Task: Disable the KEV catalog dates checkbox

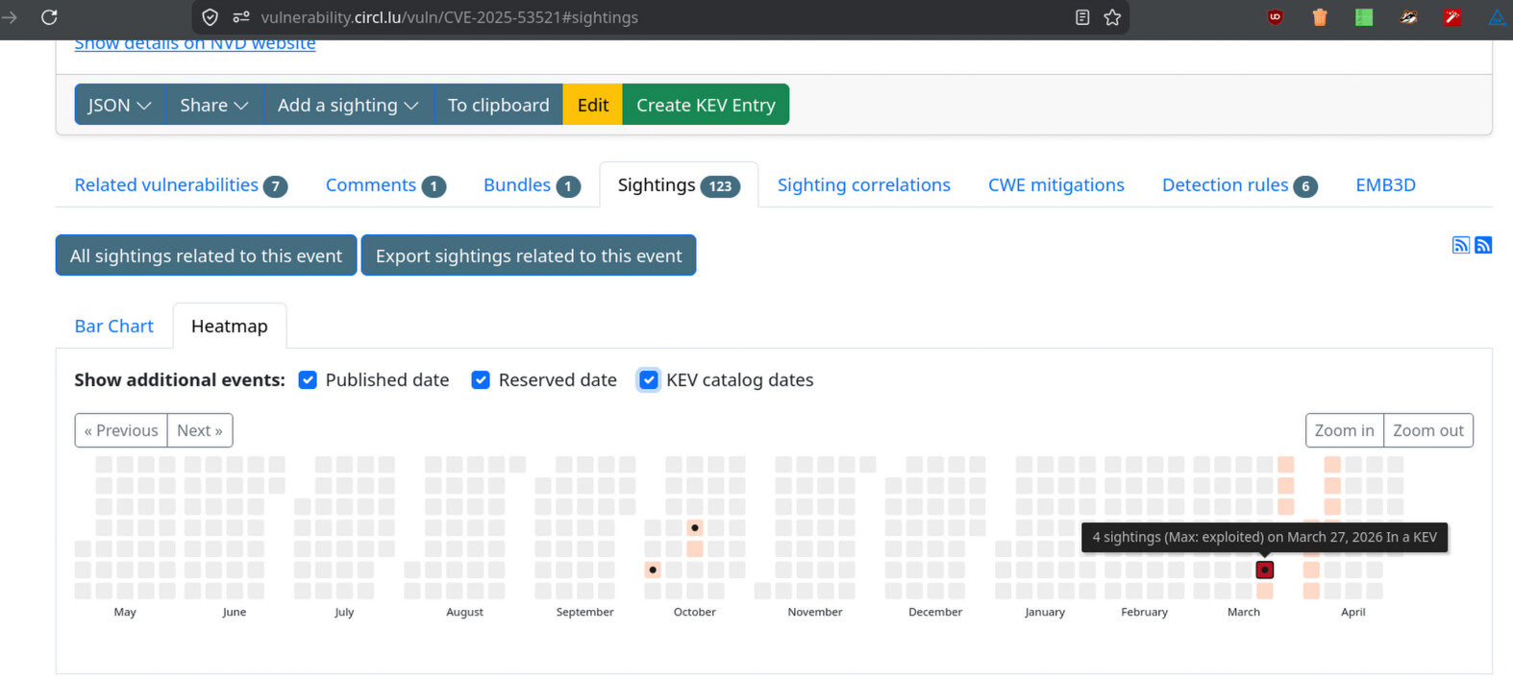Action: [649, 380]
